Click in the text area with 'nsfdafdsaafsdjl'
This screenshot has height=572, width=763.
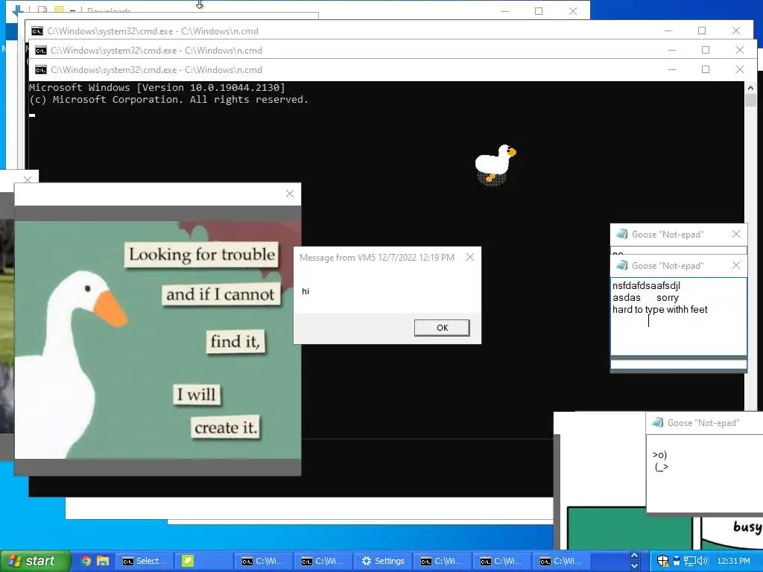coord(678,317)
